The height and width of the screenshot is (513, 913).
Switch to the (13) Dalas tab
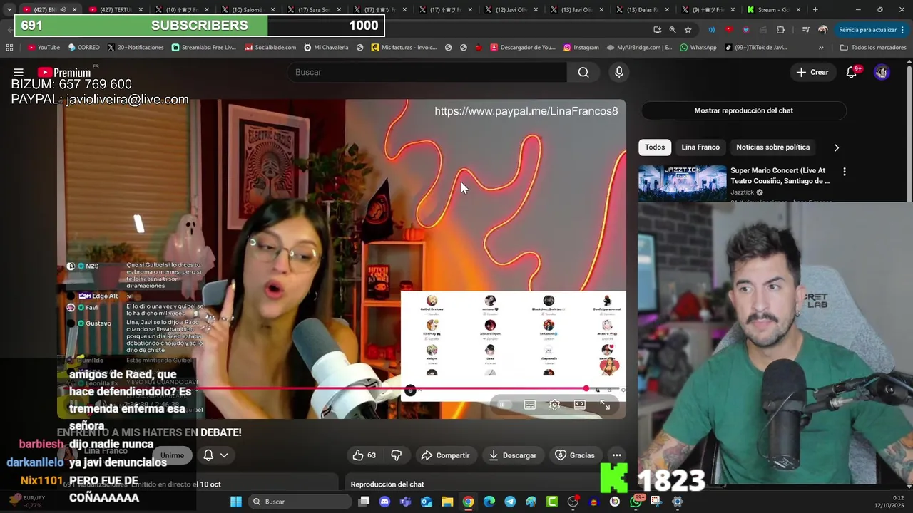point(643,10)
